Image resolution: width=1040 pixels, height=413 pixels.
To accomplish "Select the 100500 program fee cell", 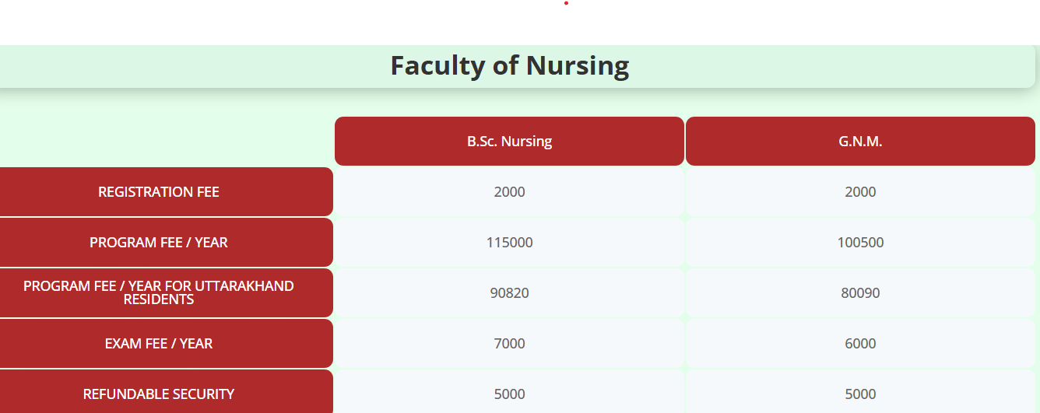I will [x=860, y=243].
